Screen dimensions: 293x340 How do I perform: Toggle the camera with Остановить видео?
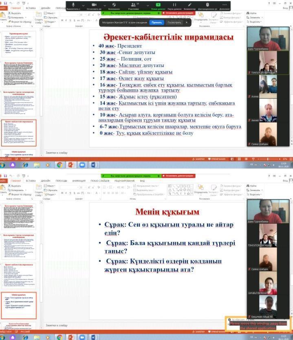(x=94, y=6)
